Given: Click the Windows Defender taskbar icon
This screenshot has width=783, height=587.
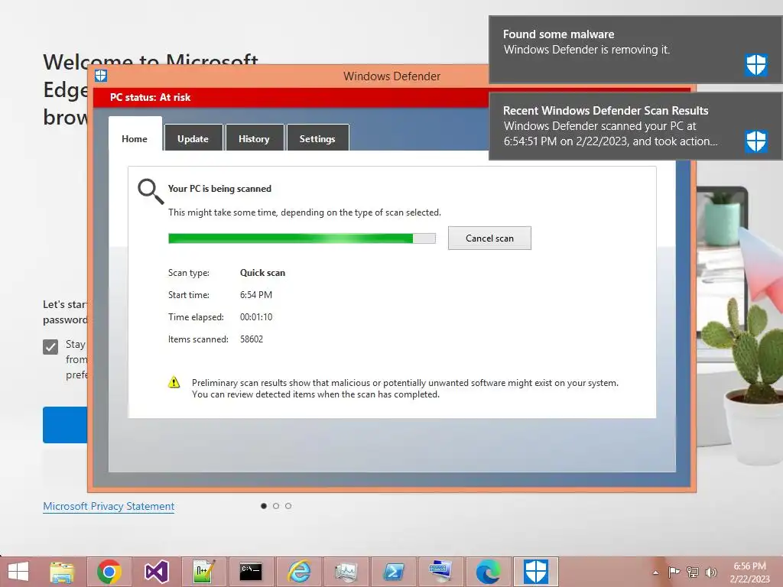Looking at the screenshot, I should pyautogui.click(x=535, y=572).
